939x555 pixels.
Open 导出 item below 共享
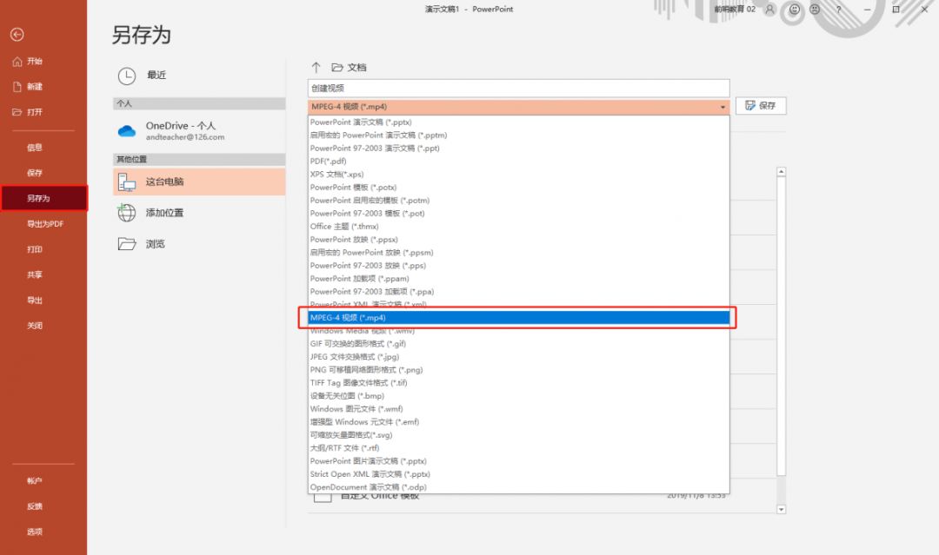(34, 301)
